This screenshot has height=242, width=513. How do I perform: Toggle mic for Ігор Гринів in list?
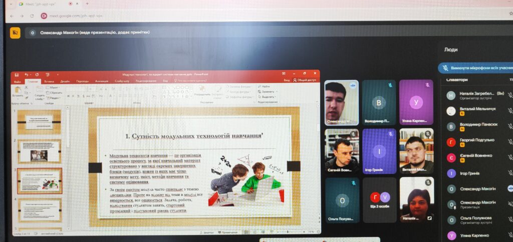(509, 173)
